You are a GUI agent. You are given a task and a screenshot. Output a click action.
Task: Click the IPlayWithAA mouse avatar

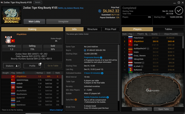point(8,39)
